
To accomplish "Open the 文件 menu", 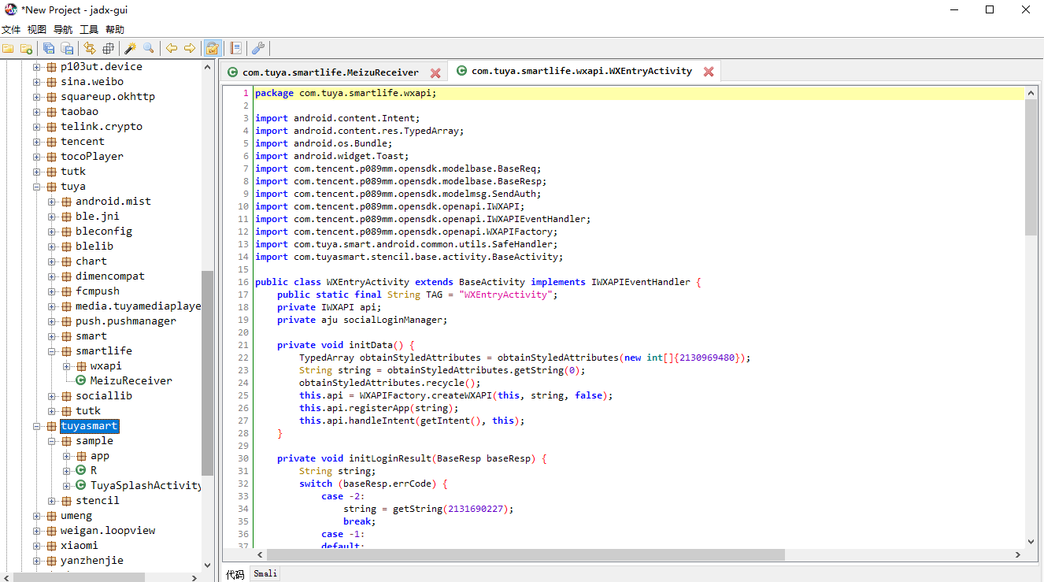I will [10, 29].
